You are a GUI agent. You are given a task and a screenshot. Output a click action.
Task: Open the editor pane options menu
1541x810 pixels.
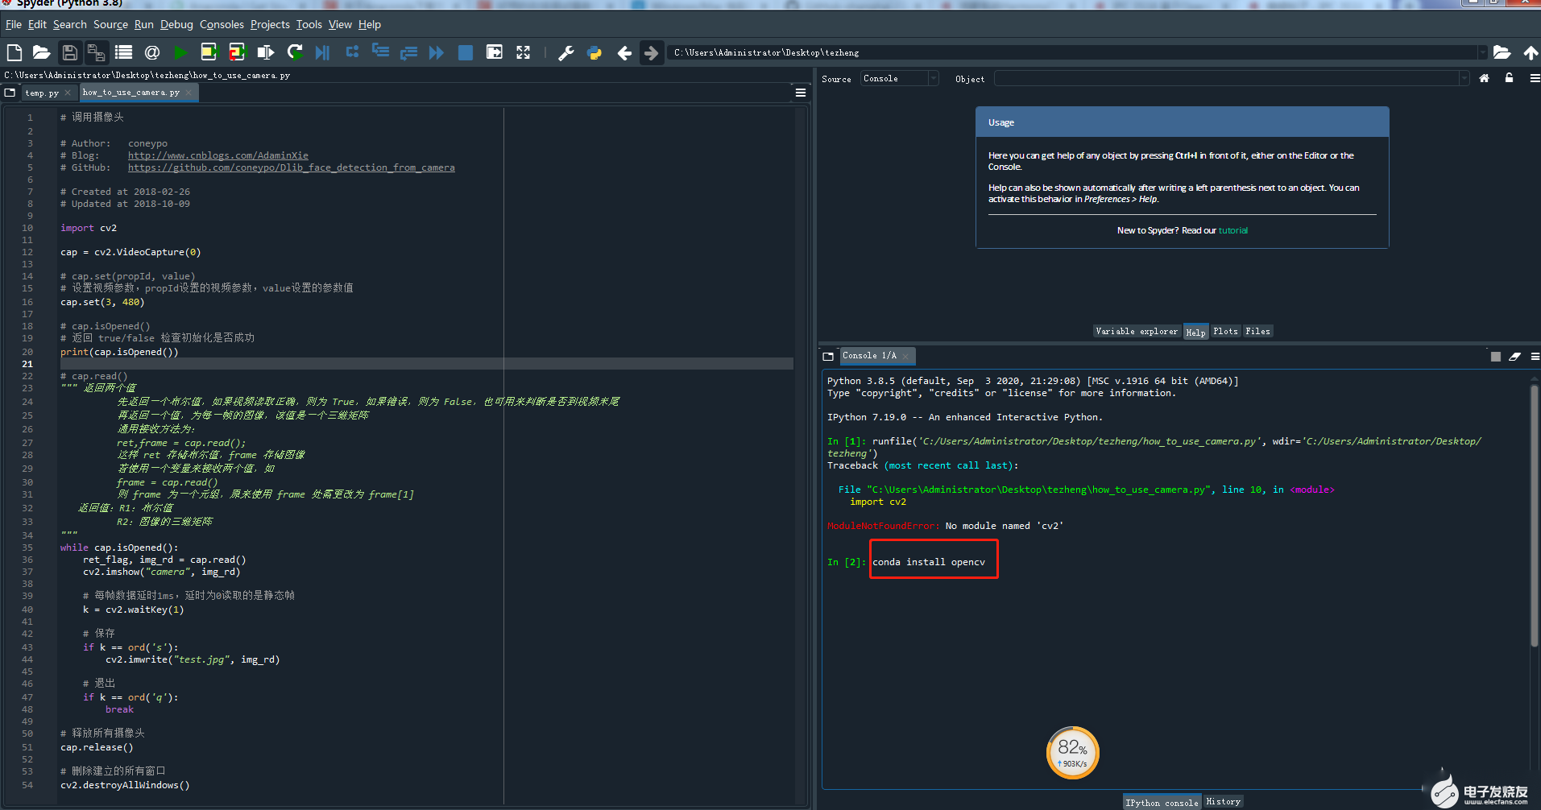(801, 93)
